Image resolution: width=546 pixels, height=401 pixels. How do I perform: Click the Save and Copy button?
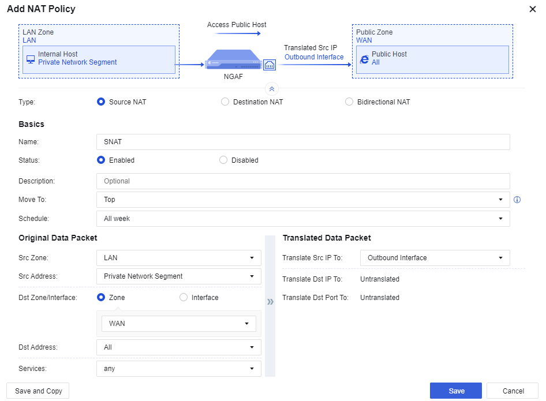coord(38,391)
